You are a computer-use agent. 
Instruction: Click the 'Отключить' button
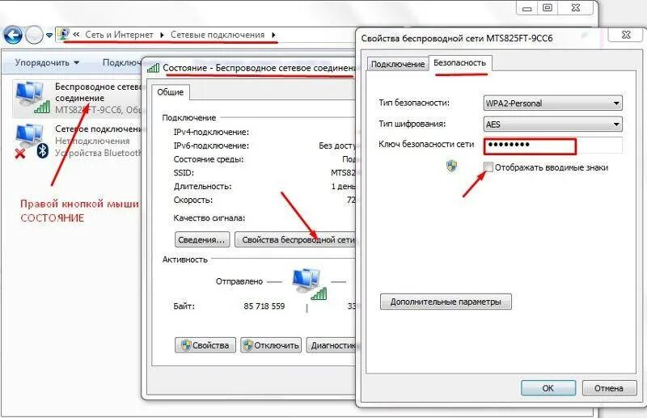[271, 345]
